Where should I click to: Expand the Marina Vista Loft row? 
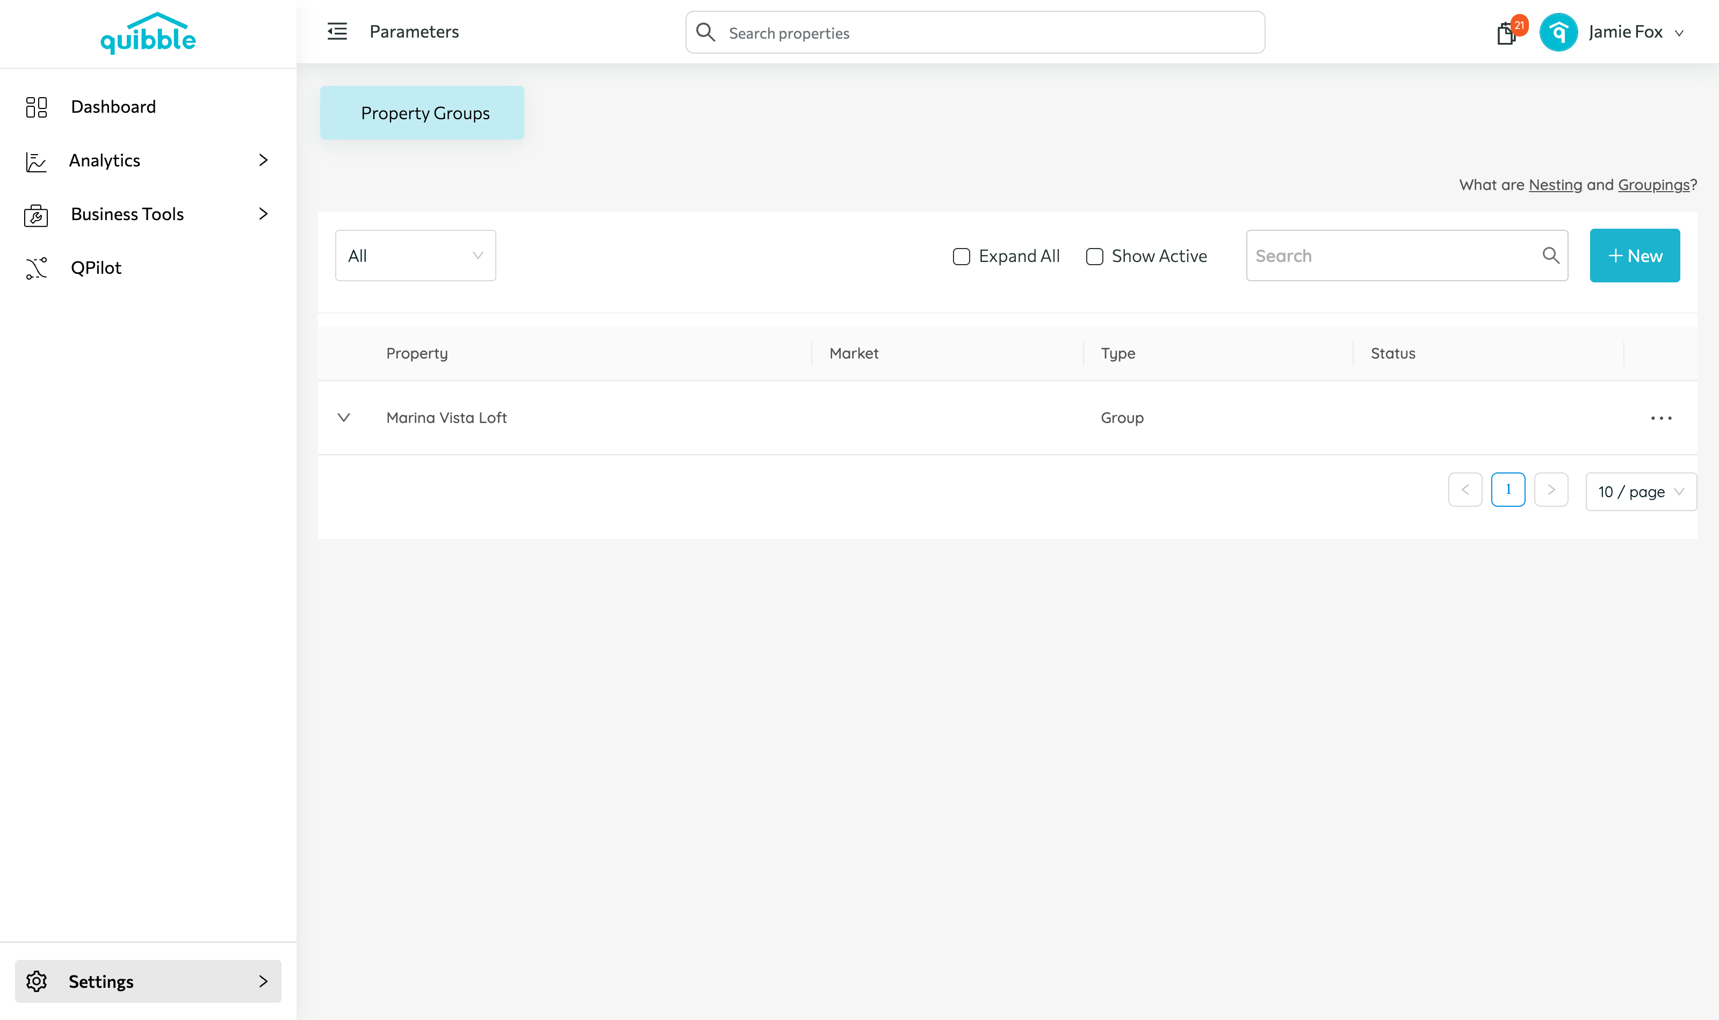(344, 418)
